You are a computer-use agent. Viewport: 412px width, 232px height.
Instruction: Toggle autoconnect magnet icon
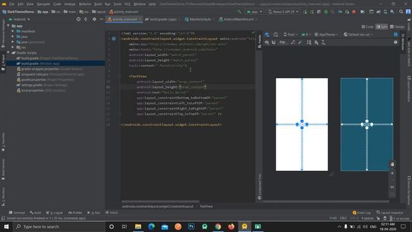(x=274, y=43)
